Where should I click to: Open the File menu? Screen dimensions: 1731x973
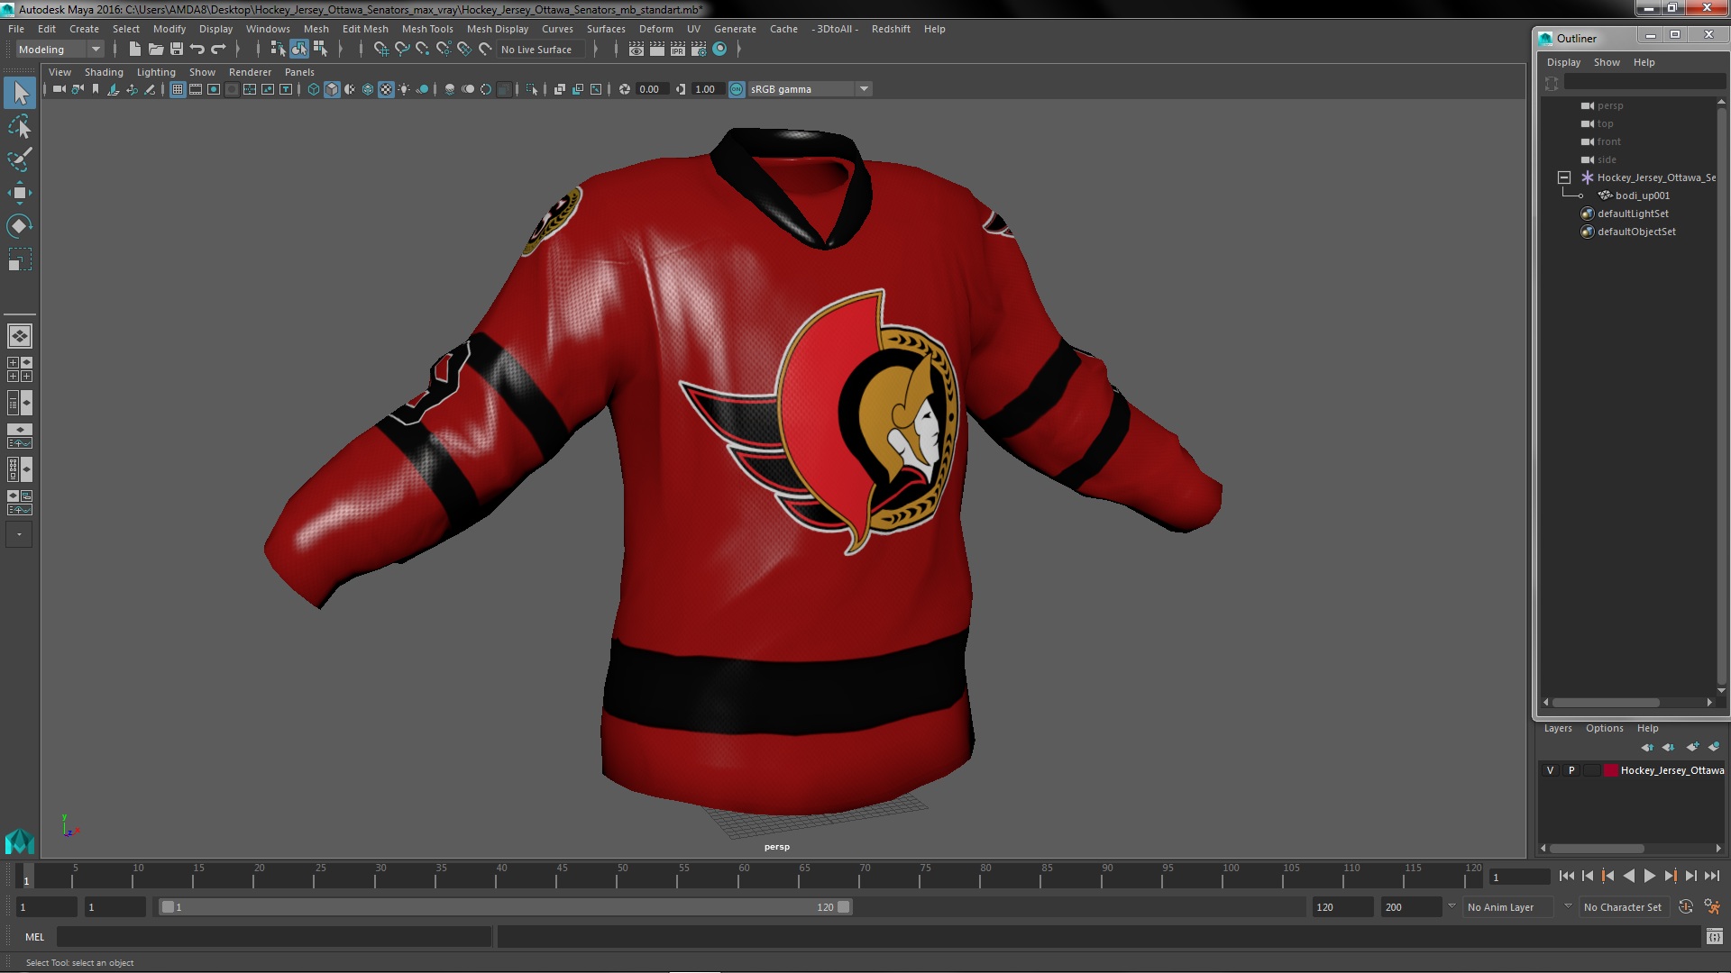point(16,29)
